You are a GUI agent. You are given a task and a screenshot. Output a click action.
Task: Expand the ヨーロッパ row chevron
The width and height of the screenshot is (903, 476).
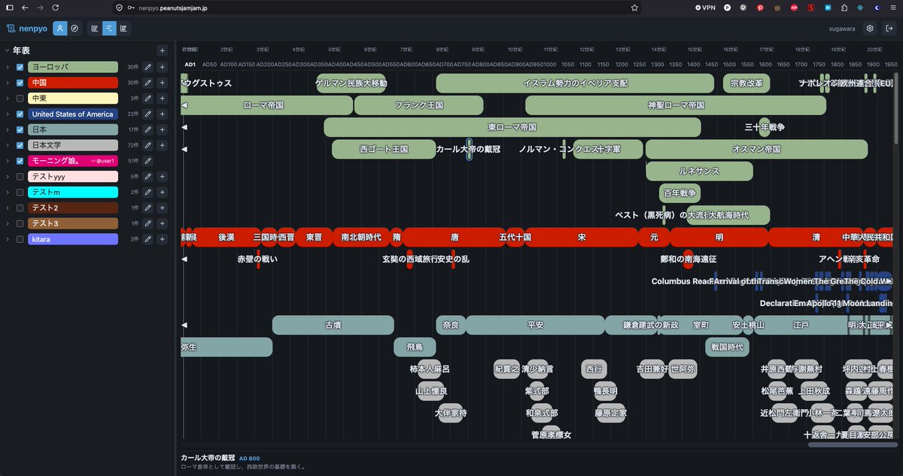click(8, 67)
